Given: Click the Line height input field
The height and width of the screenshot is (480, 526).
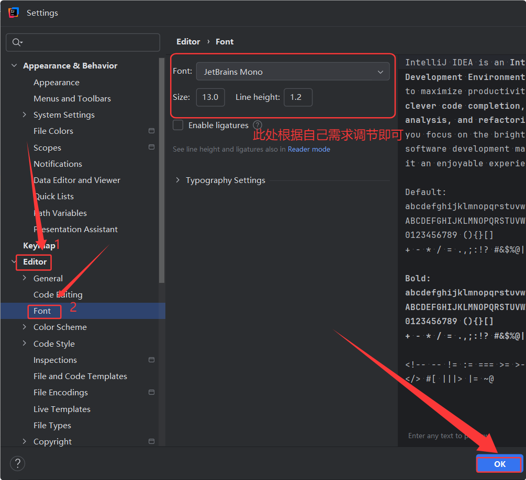Looking at the screenshot, I should [x=298, y=97].
